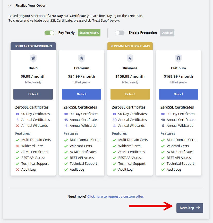Click the 90-Day SSL Certificate bold text
This screenshot has width=213, height=223.
(x=69, y=16)
